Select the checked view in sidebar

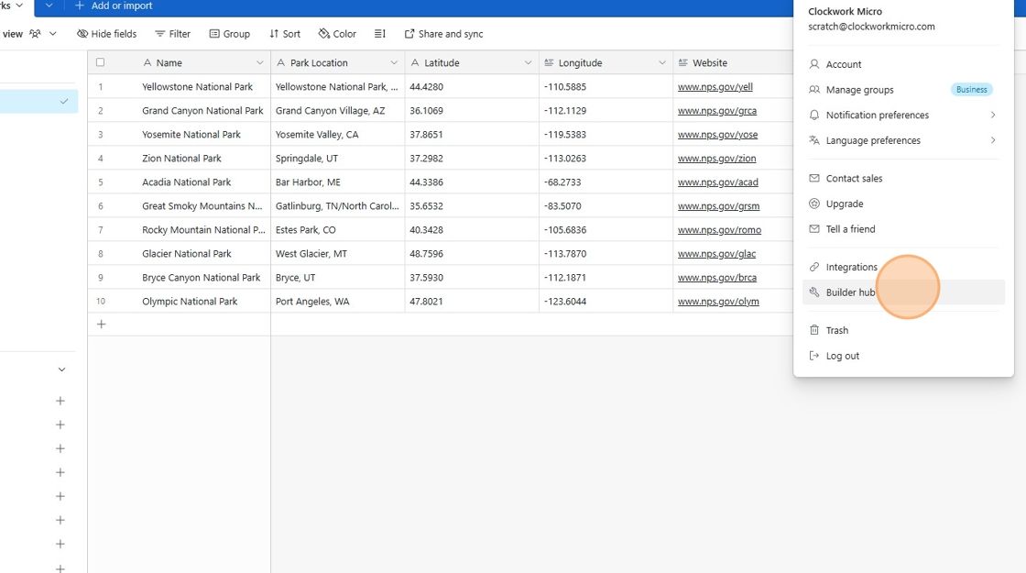(x=38, y=102)
